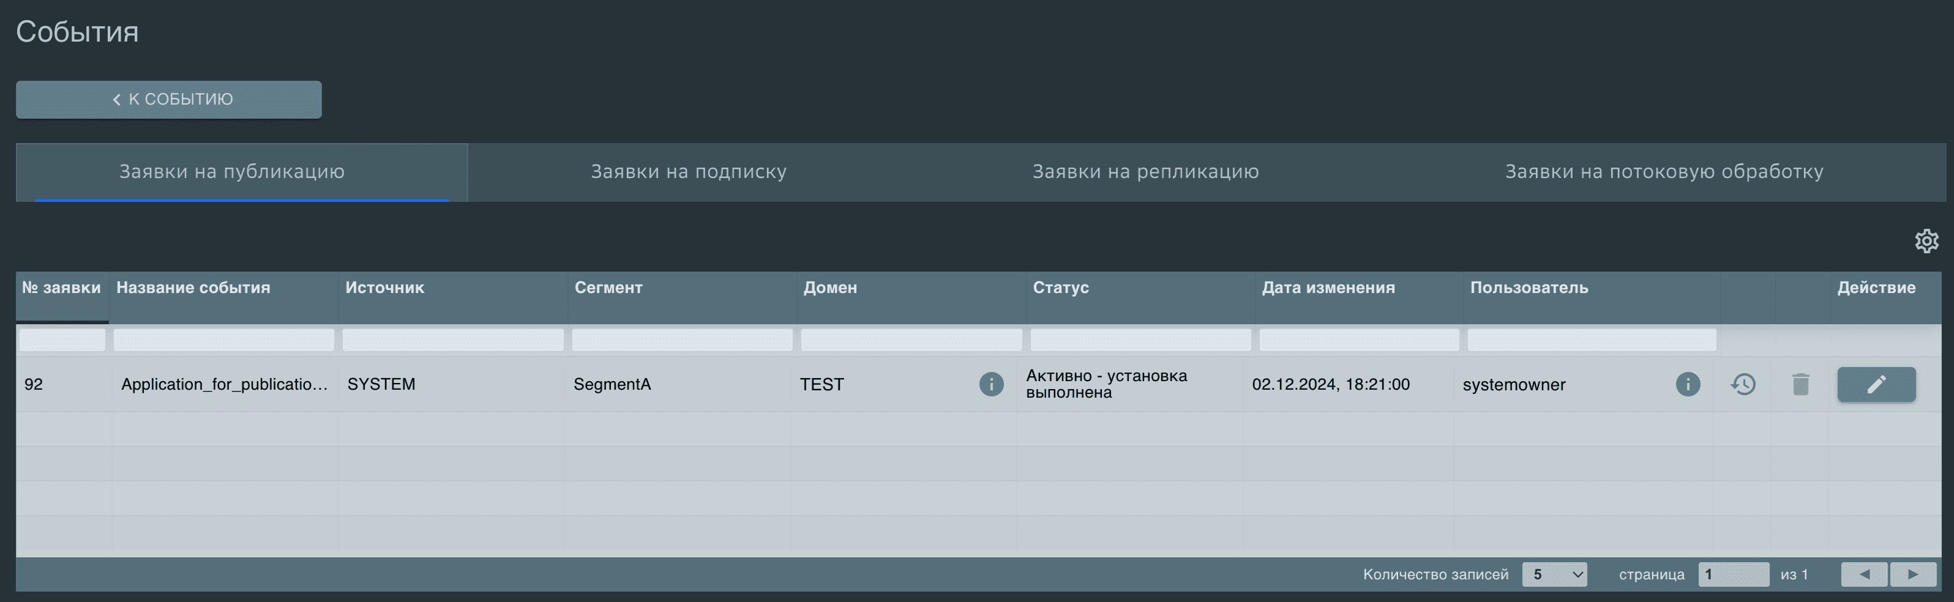
Task: Delete request 92 with trash icon
Action: tap(1800, 384)
